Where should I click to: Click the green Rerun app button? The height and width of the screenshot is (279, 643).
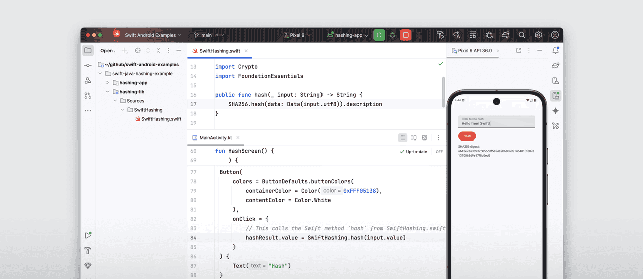tap(379, 35)
